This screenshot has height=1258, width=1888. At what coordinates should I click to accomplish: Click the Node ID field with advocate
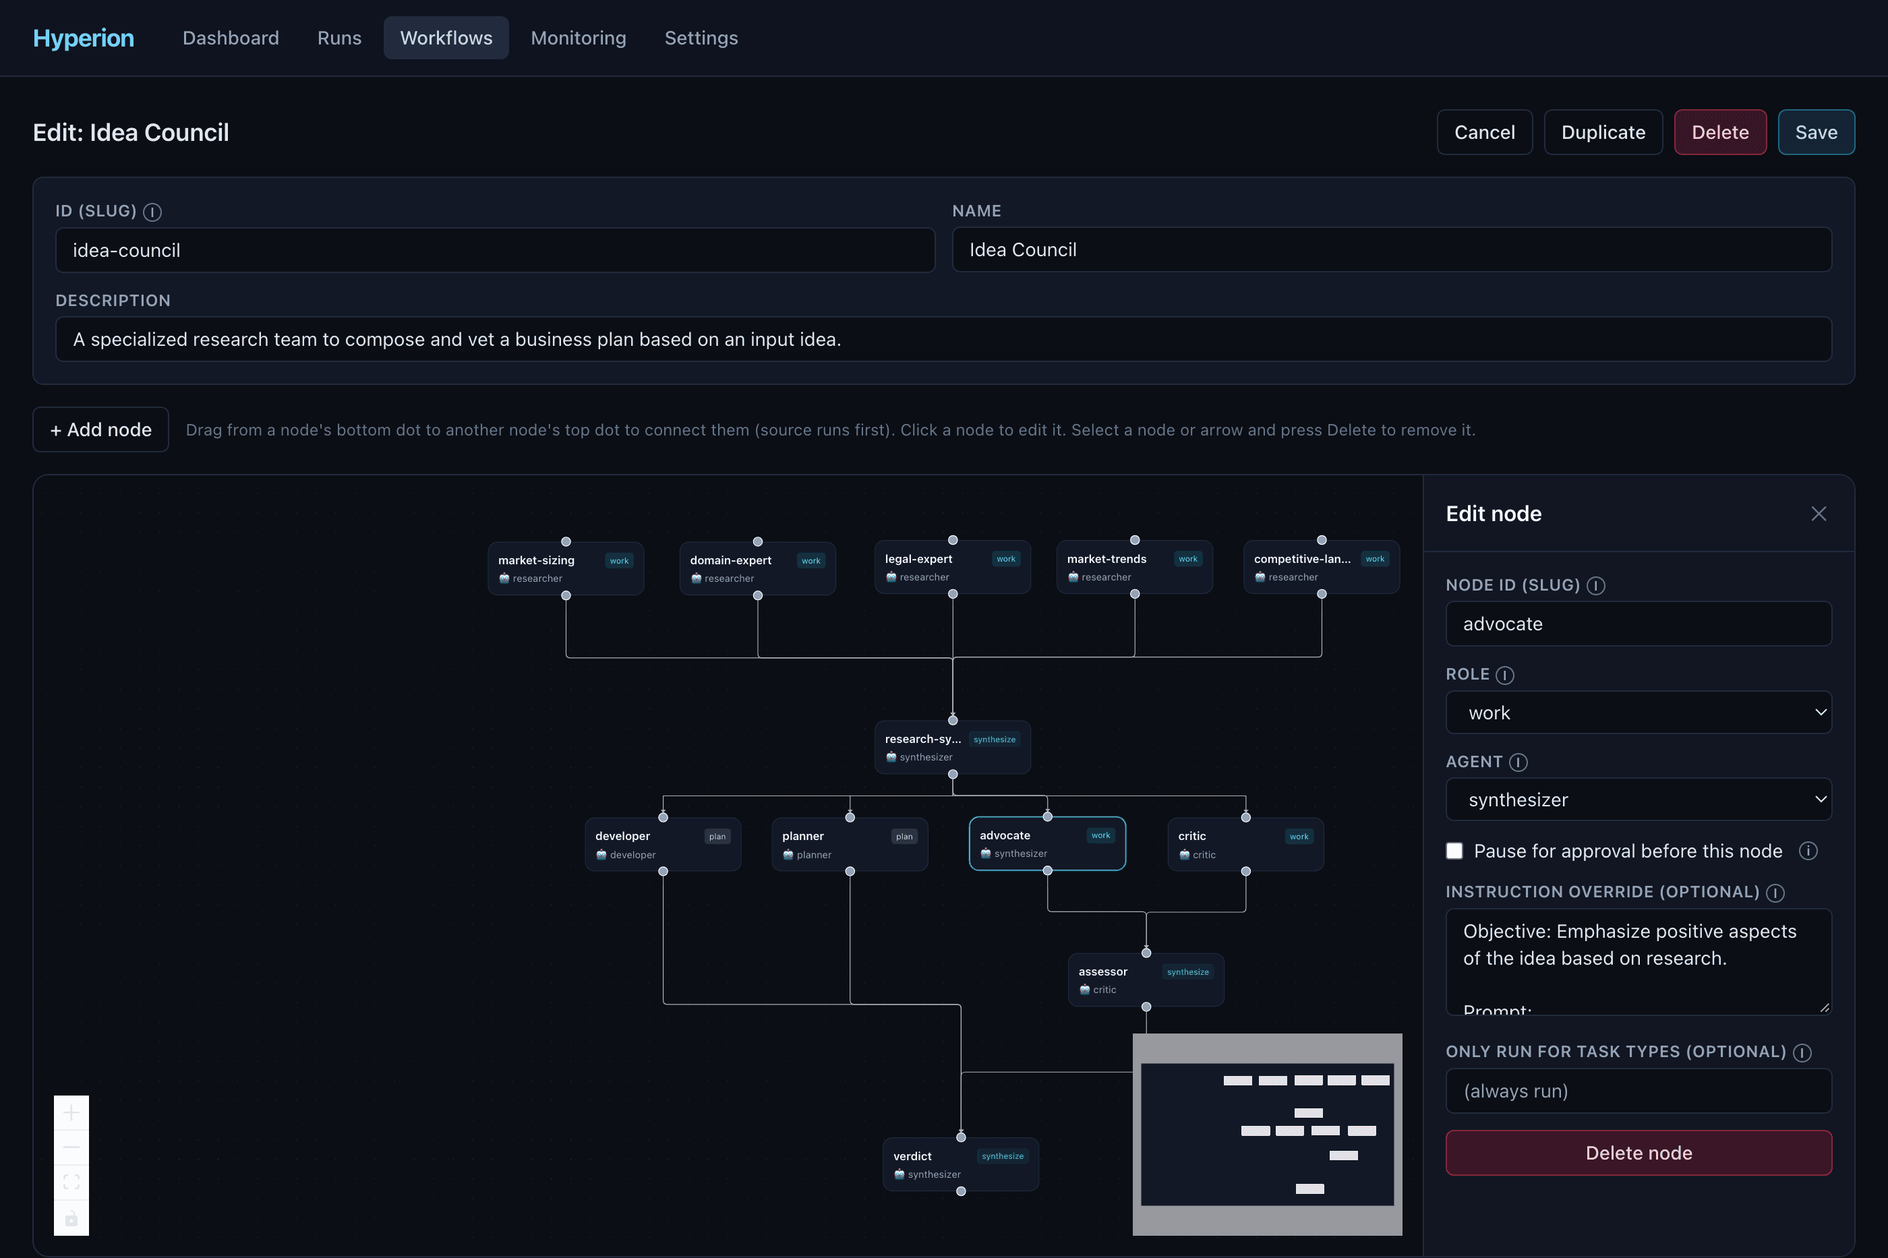1639,624
